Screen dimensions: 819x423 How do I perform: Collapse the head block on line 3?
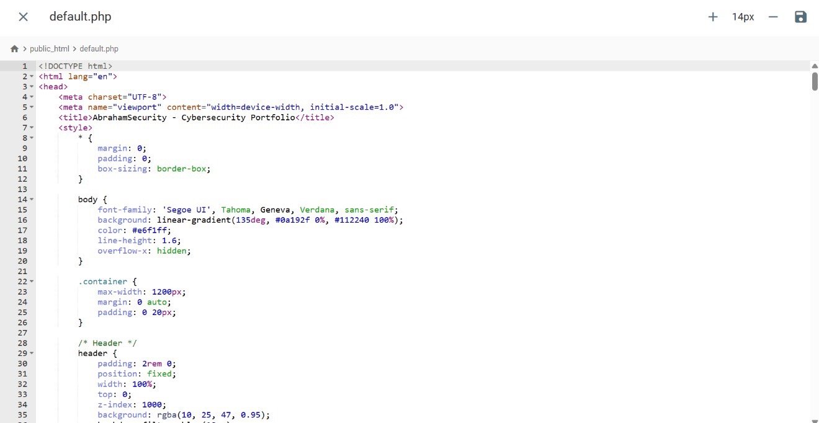32,87
